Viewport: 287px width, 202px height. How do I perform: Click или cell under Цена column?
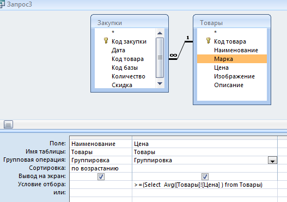tap(205, 193)
